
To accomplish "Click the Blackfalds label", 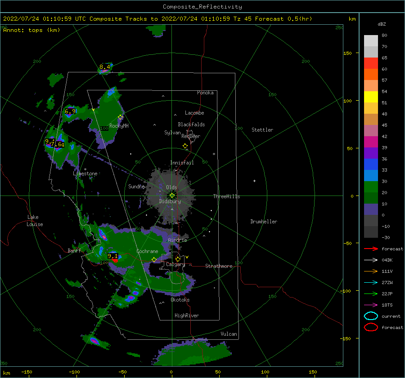I will (191, 125).
